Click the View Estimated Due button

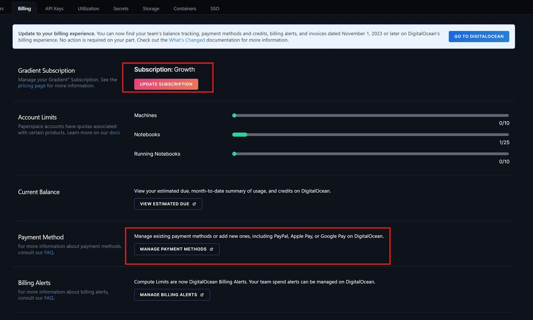click(168, 204)
